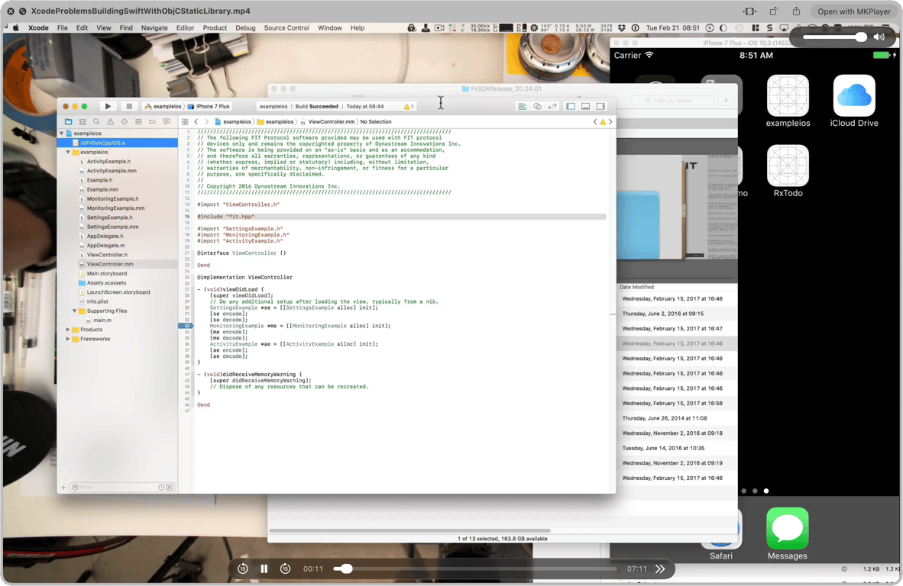Image resolution: width=903 pixels, height=586 pixels.
Task: Show the Assistant editor
Action: point(537,106)
